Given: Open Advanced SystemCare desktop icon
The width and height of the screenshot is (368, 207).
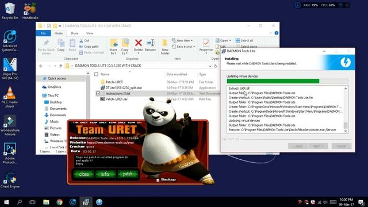Looking at the screenshot, I should [10, 41].
